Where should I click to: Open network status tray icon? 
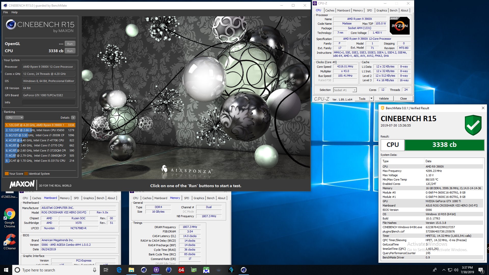click(450, 270)
